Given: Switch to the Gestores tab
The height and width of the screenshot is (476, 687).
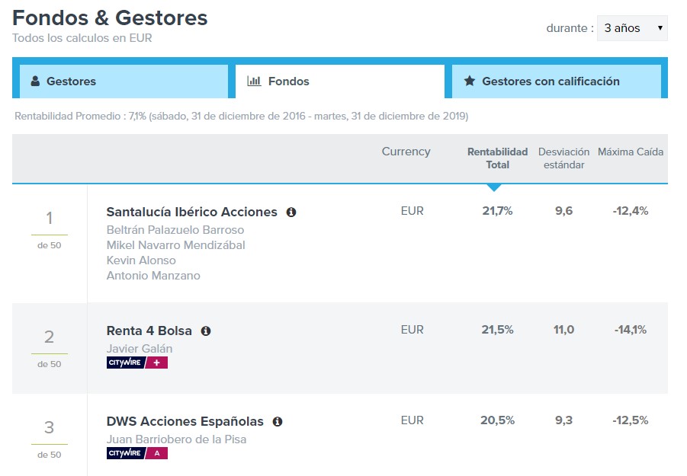Looking at the screenshot, I should [124, 81].
